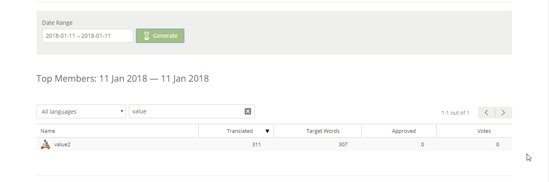
Task: Go to the previous results page
Action: click(486, 113)
